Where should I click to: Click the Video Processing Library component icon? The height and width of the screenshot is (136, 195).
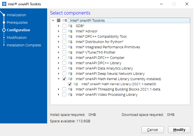(x=70, y=95)
